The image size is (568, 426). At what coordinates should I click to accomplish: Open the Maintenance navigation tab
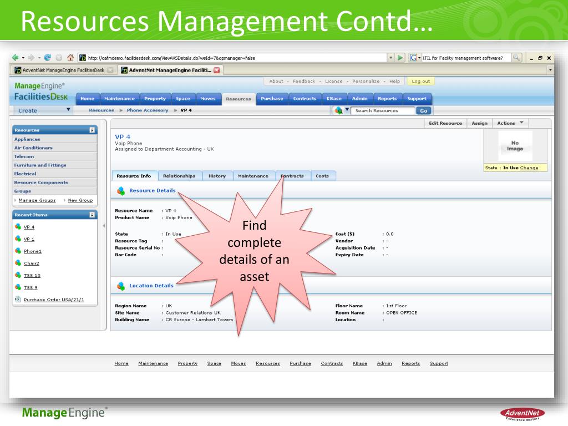119,99
